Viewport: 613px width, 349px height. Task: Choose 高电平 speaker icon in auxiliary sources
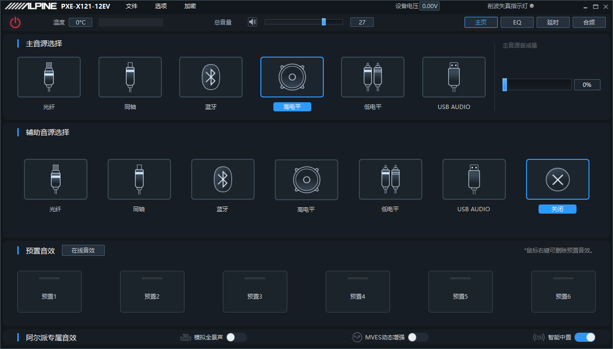[x=306, y=180]
